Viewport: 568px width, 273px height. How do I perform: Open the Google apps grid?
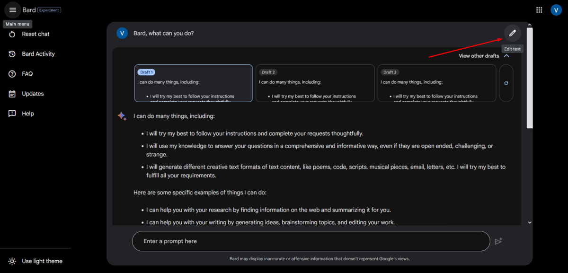tap(539, 10)
